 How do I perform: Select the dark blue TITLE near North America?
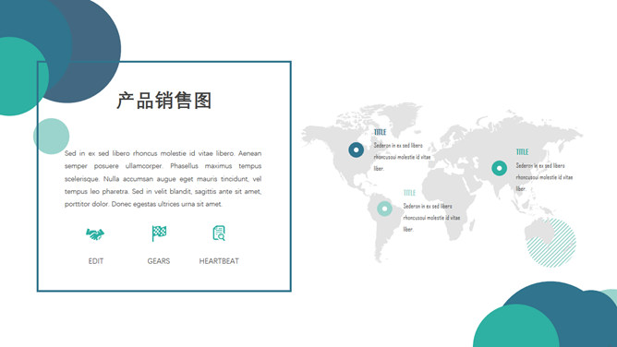tap(381, 132)
